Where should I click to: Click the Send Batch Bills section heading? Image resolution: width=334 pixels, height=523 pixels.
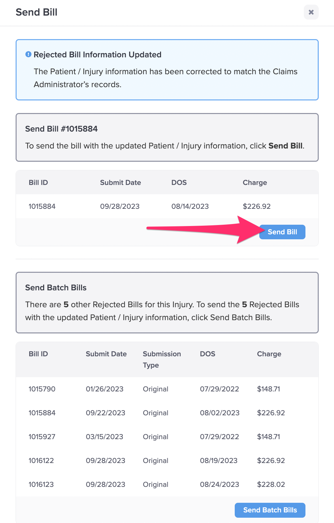[56, 288]
